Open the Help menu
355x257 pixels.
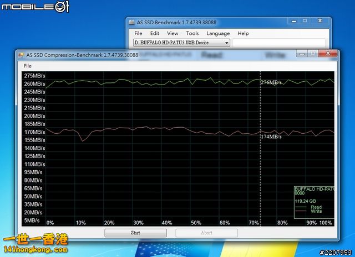pos(243,33)
